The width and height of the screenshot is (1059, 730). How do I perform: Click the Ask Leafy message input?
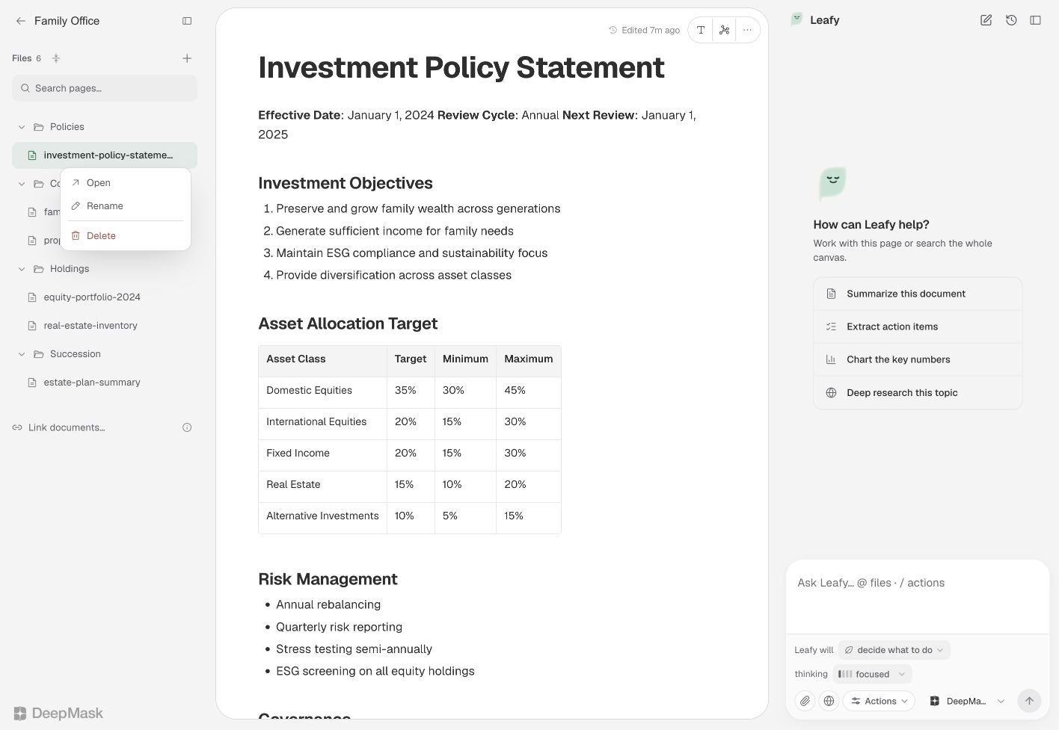click(x=918, y=596)
